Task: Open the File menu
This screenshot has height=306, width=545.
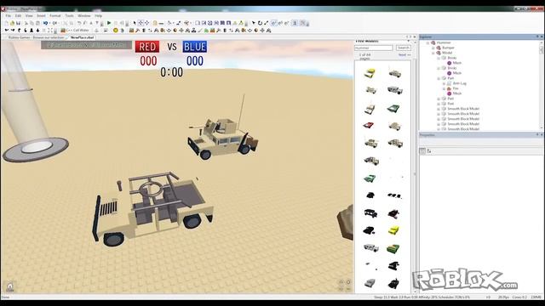Action: tap(8, 15)
